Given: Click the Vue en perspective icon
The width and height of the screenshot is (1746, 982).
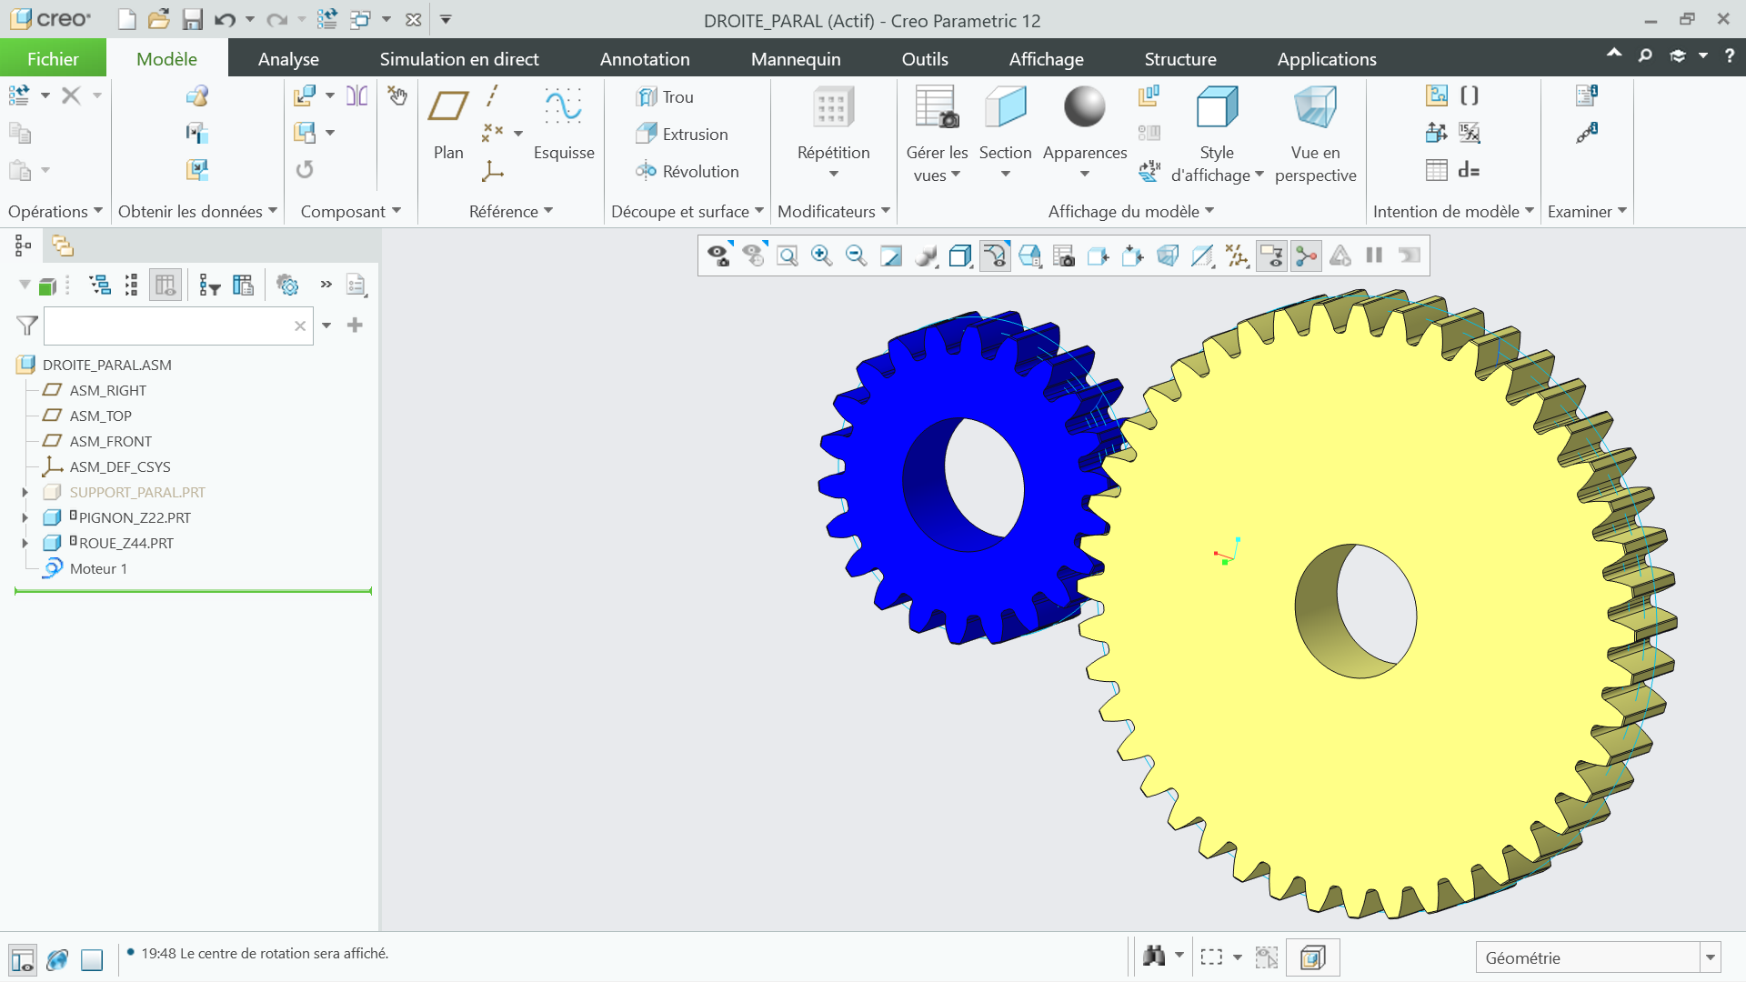Looking at the screenshot, I should pyautogui.click(x=1315, y=107).
